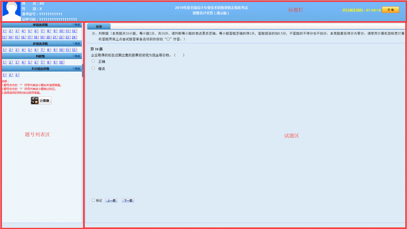407x229 pixels.
Task: Open the calculator (计算器) tool
Action: pyautogui.click(x=41, y=100)
